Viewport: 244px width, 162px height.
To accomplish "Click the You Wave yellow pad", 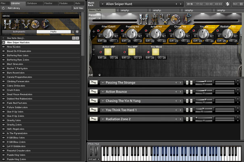I will click(156, 52).
